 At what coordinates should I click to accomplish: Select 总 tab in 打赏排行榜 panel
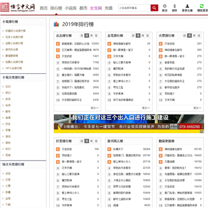click(x=96, y=141)
